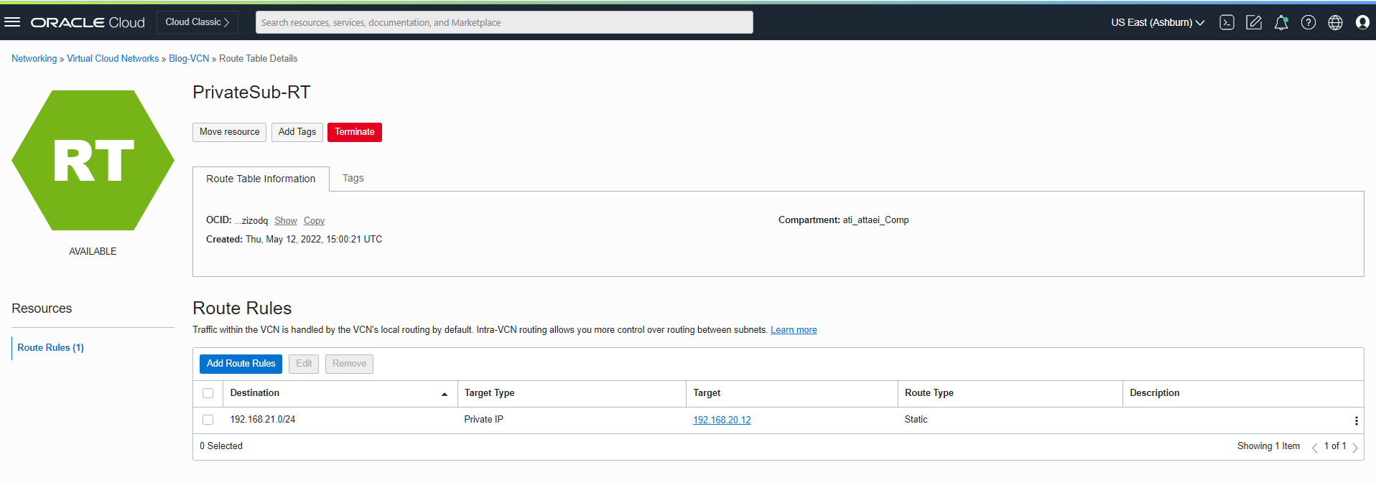Select Route Rules (1) in Resources
Screen dimensions: 1376x485
(50, 347)
